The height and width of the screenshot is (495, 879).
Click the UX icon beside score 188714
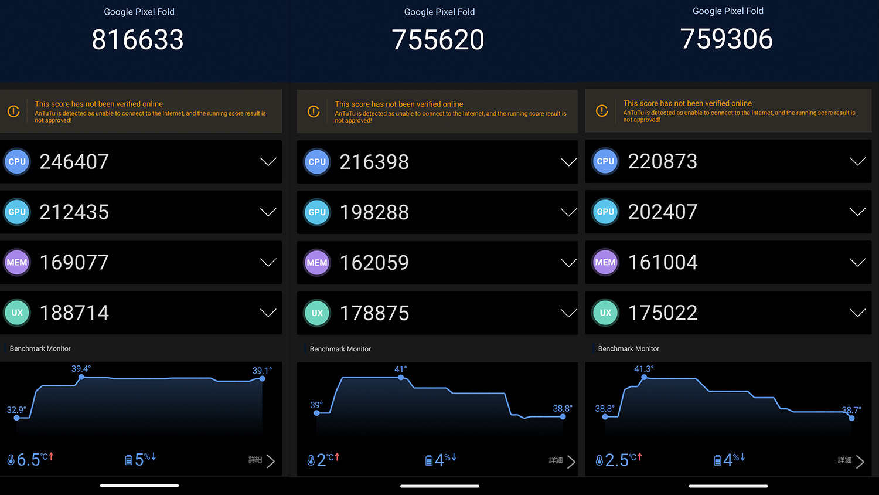17,313
